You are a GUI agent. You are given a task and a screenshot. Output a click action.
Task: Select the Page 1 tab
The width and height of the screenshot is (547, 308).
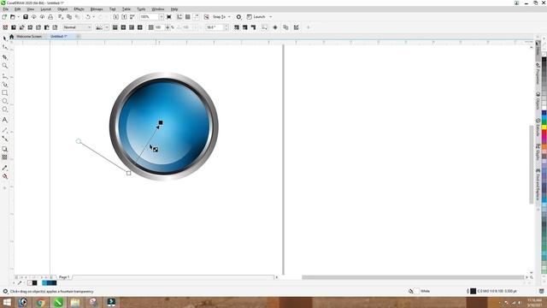64,277
